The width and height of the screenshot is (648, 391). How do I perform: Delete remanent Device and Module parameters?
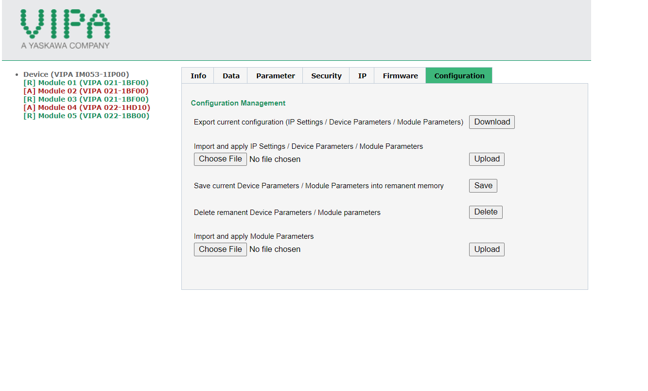pyautogui.click(x=486, y=212)
